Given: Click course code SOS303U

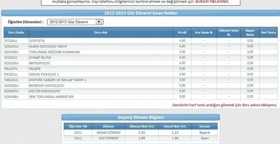Looking at the screenshot, I should (x=11, y=85).
